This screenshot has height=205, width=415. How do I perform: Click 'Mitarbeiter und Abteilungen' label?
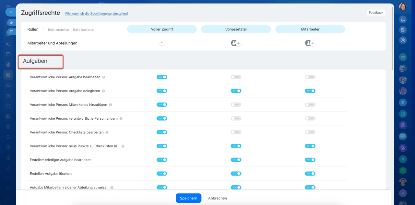point(53,43)
